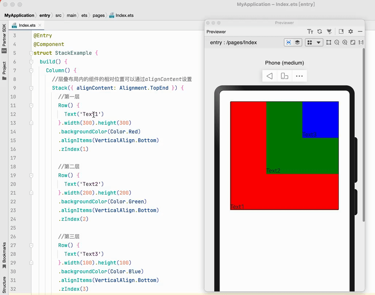The width and height of the screenshot is (375, 295).
Task: Click the main breadcrumb item
Action: tap(71, 15)
